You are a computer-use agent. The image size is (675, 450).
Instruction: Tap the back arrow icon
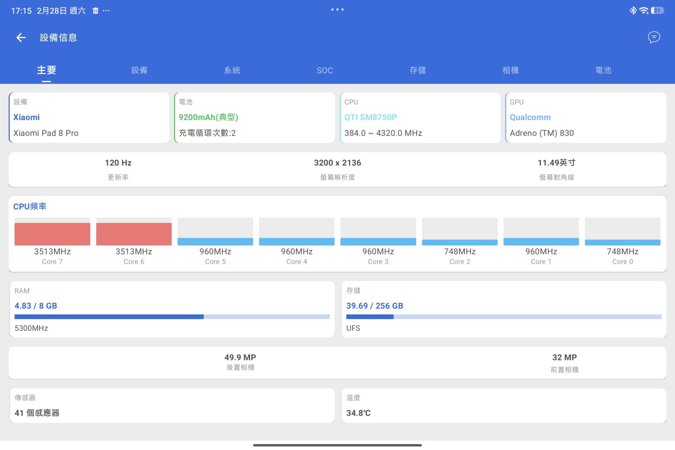[x=21, y=38]
